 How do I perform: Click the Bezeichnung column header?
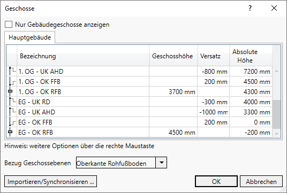click(83, 56)
